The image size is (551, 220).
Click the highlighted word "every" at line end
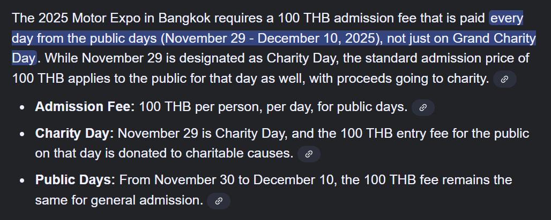tap(507, 19)
